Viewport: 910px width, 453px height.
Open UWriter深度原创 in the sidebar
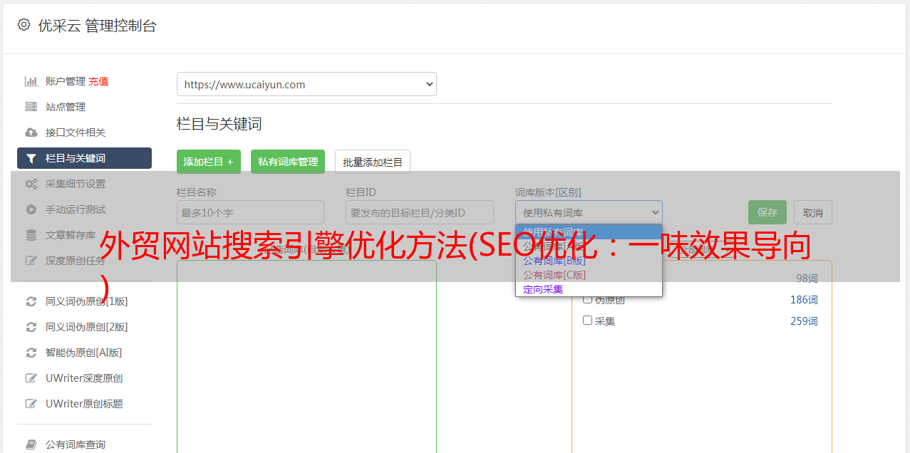(x=84, y=378)
